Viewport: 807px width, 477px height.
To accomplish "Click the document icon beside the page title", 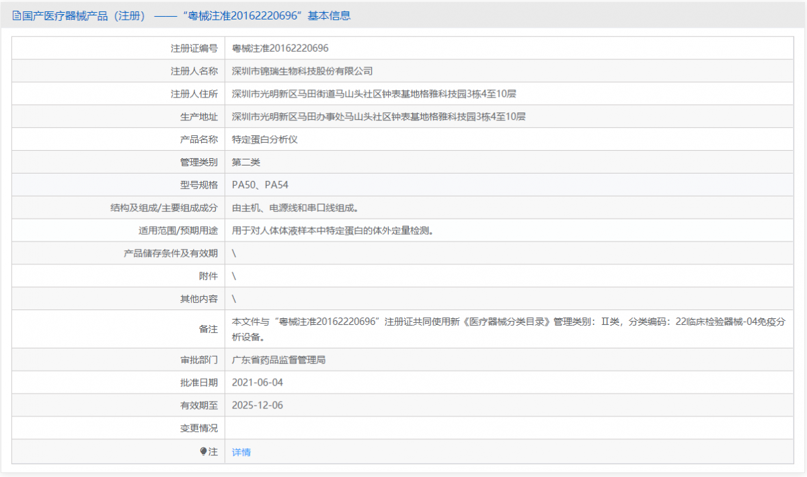I will pos(17,15).
